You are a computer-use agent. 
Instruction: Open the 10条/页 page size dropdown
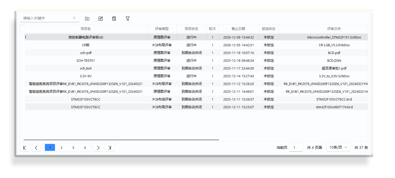pyautogui.click(x=338, y=147)
